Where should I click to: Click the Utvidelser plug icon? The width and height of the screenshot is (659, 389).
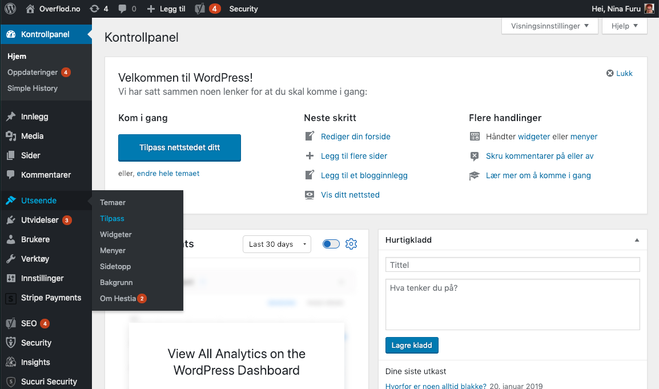11,220
